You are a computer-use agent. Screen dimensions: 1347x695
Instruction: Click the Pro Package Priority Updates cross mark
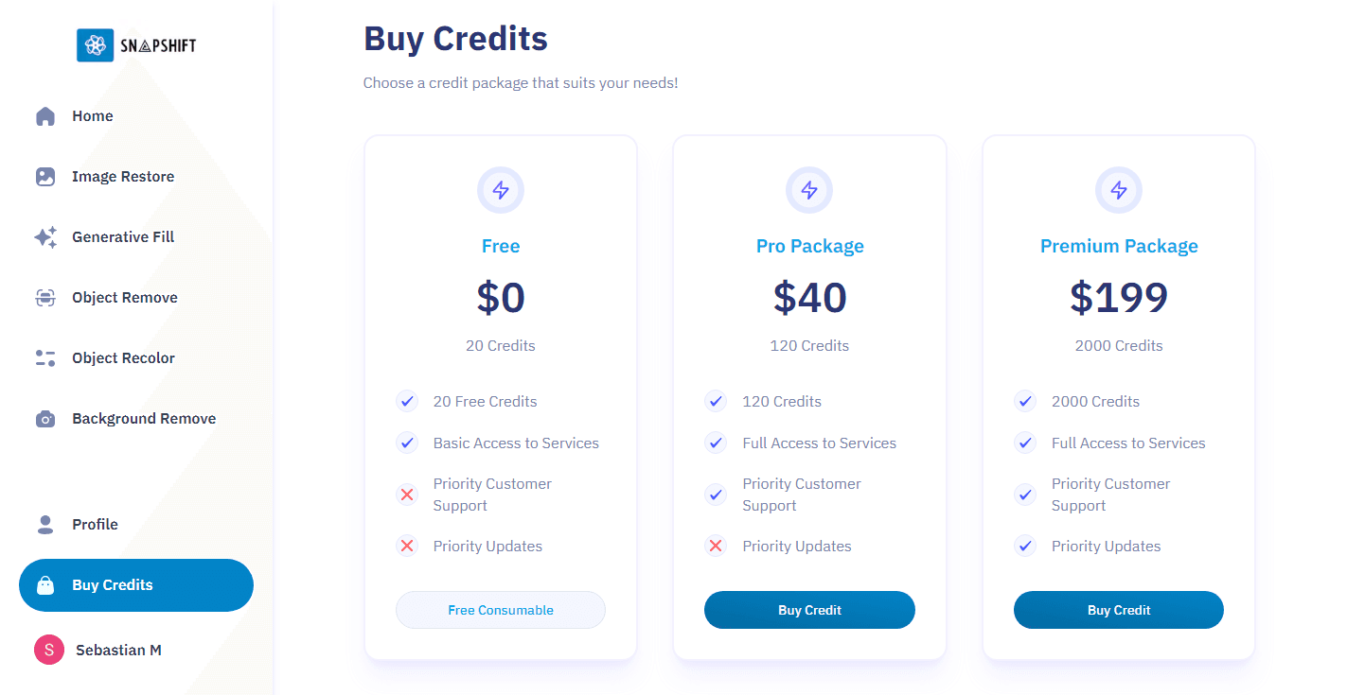[x=716, y=546]
